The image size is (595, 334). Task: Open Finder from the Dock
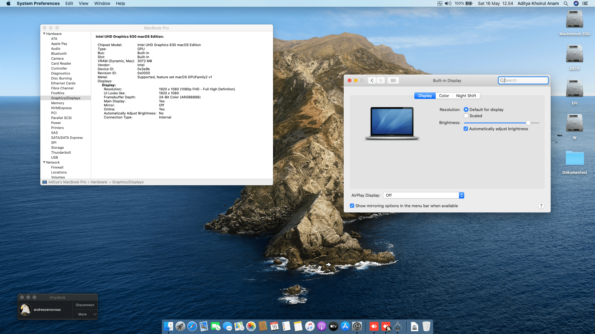pyautogui.click(x=169, y=326)
